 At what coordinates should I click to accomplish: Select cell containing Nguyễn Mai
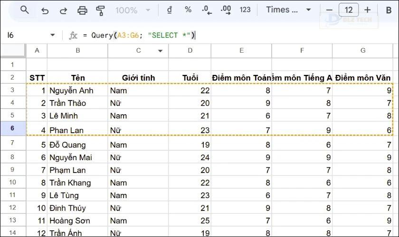pos(77,157)
